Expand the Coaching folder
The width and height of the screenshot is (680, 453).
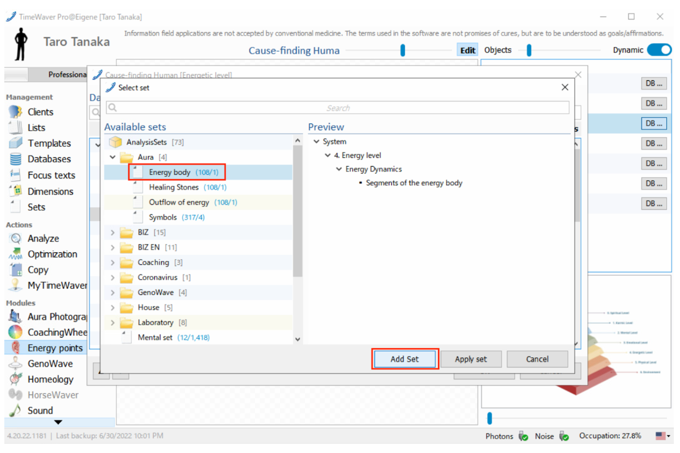coord(113,262)
